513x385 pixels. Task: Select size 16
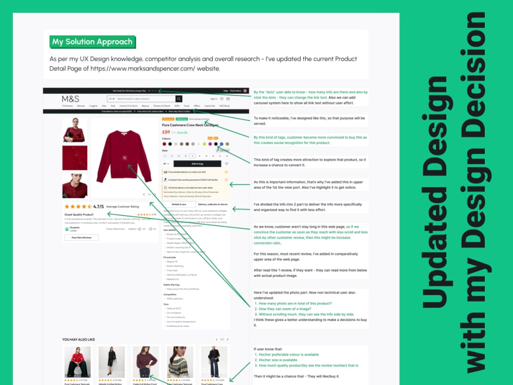[x=199, y=156]
